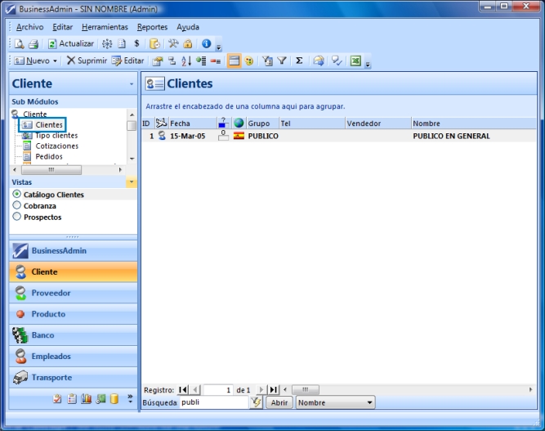Click the print icon in top toolbar

(x=34, y=43)
